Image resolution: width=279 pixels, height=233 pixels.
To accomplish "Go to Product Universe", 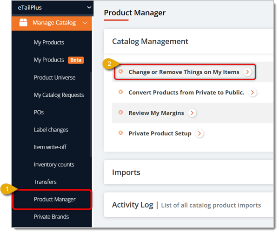I will (x=54, y=78).
